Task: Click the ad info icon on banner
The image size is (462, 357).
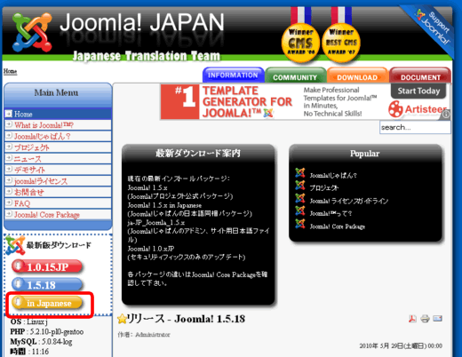Action: tap(446, 115)
